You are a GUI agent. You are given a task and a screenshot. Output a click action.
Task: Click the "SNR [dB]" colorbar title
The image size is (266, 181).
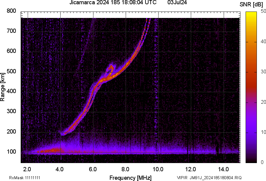point(251,5)
